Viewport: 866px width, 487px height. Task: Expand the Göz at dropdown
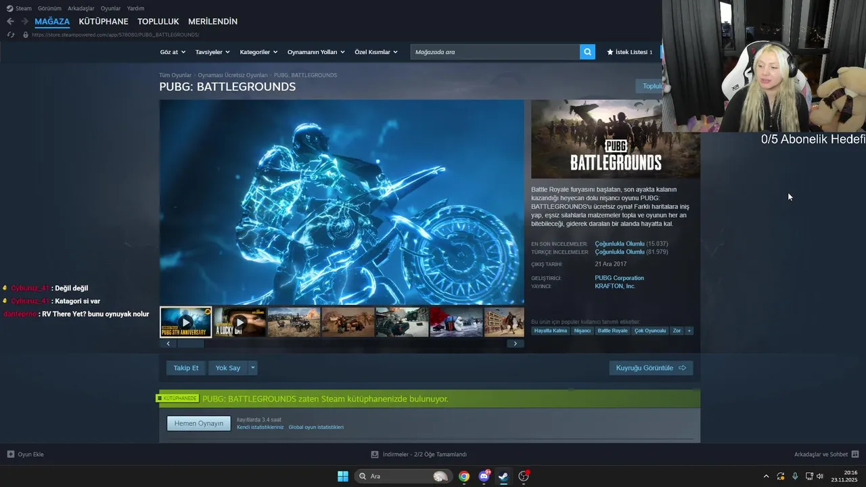pyautogui.click(x=173, y=52)
